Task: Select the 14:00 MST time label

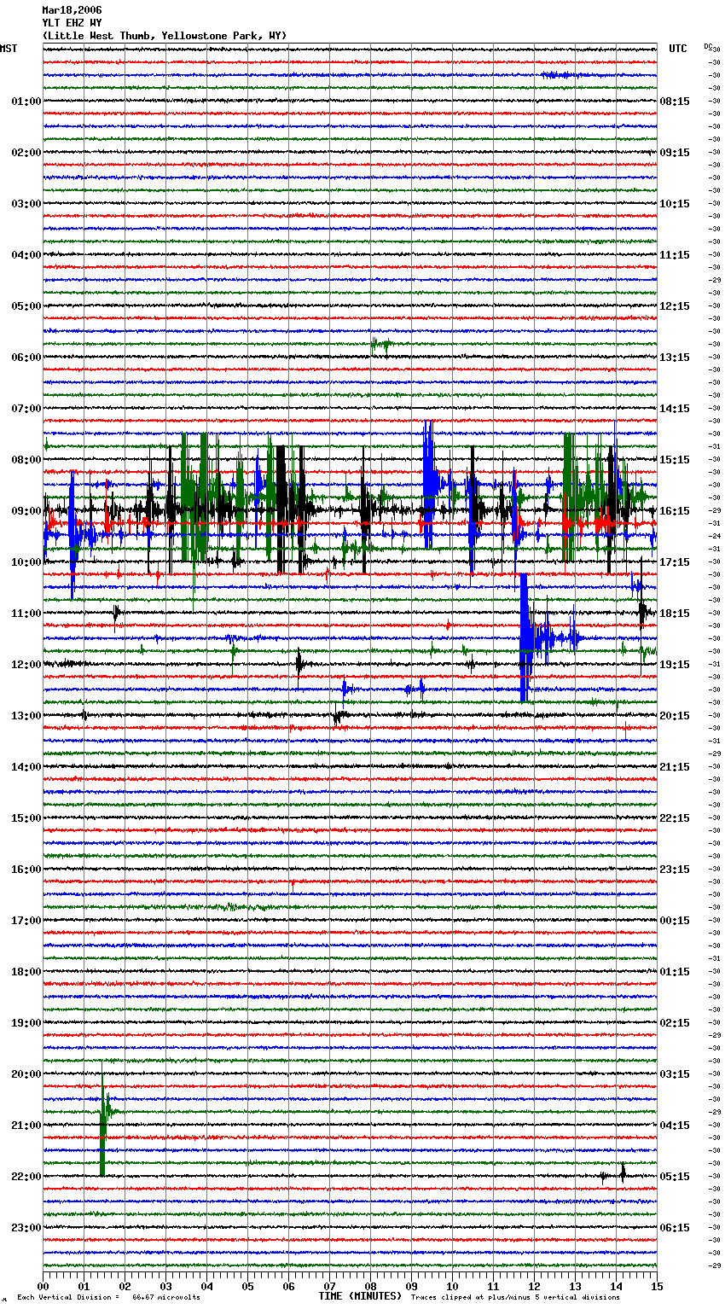Action: click(26, 767)
